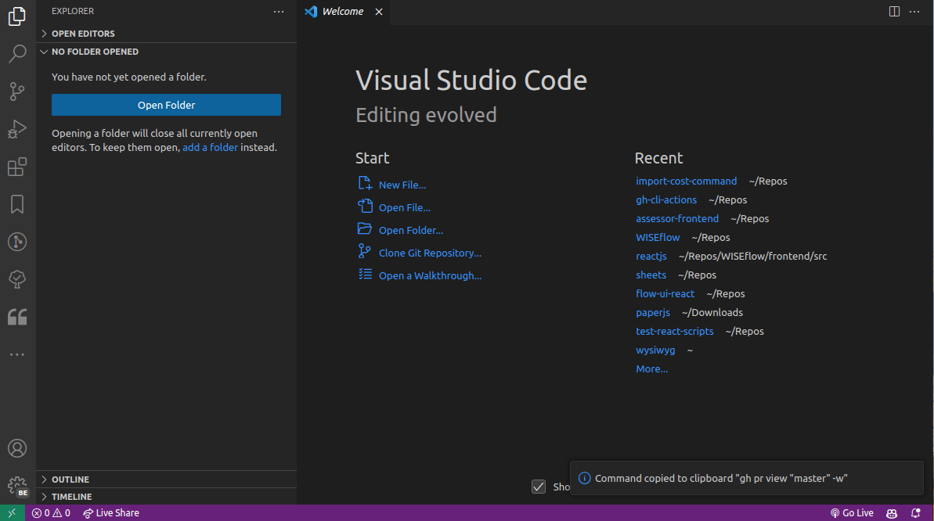Close the Welcome tab
The width and height of the screenshot is (934, 521).
click(x=379, y=12)
